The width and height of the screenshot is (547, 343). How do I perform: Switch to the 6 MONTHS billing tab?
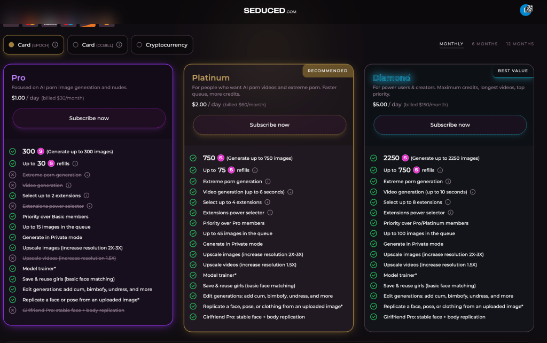click(x=485, y=44)
